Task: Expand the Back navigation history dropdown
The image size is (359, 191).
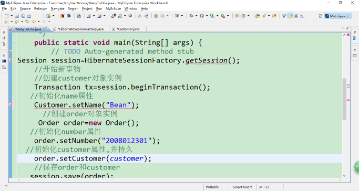Action: click(x=39, y=22)
